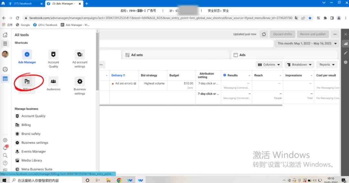The height and width of the screenshot is (183, 349).
Task: Open profile avatar in left rail
Action: (5, 54)
